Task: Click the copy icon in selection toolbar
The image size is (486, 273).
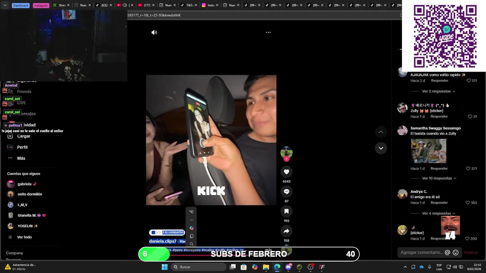Action: tap(191, 236)
